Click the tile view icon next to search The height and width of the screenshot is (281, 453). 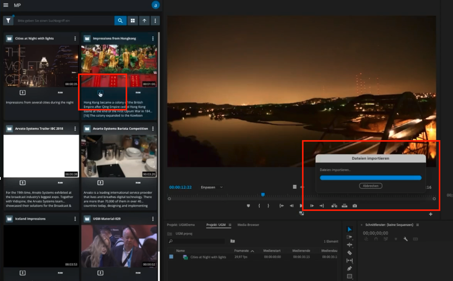tap(133, 20)
